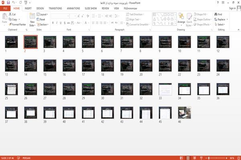Open the Text Direction dropdown
Screen dimensions: 241x160
[x=135, y=14]
